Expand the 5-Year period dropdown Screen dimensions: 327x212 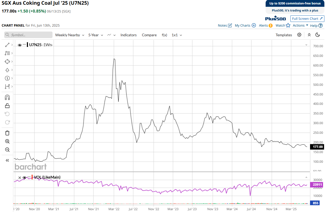pos(96,35)
